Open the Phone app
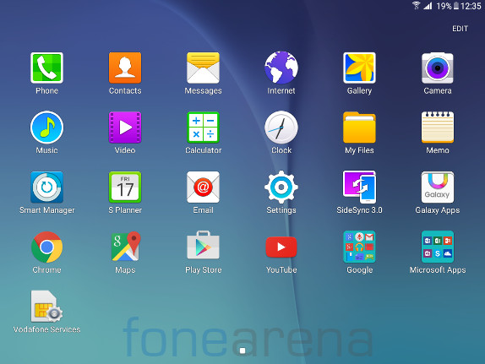Image resolution: width=485 pixels, height=364 pixels. tap(46, 68)
